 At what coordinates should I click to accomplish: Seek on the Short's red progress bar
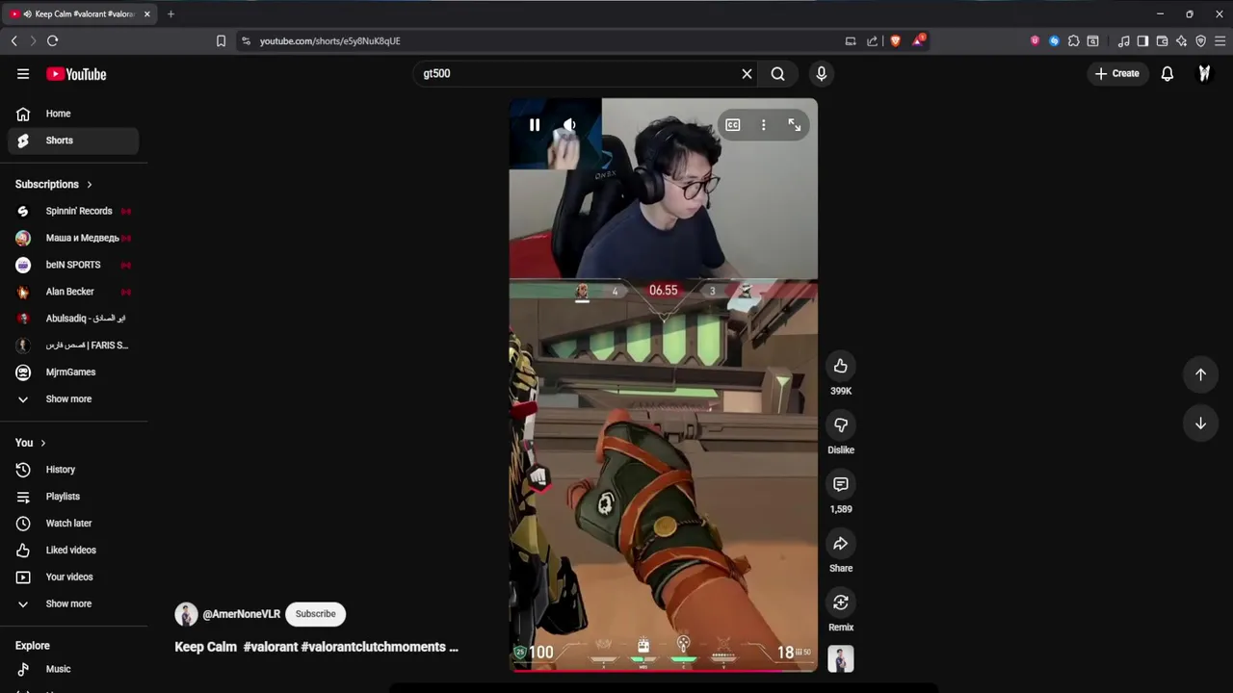pos(663,670)
